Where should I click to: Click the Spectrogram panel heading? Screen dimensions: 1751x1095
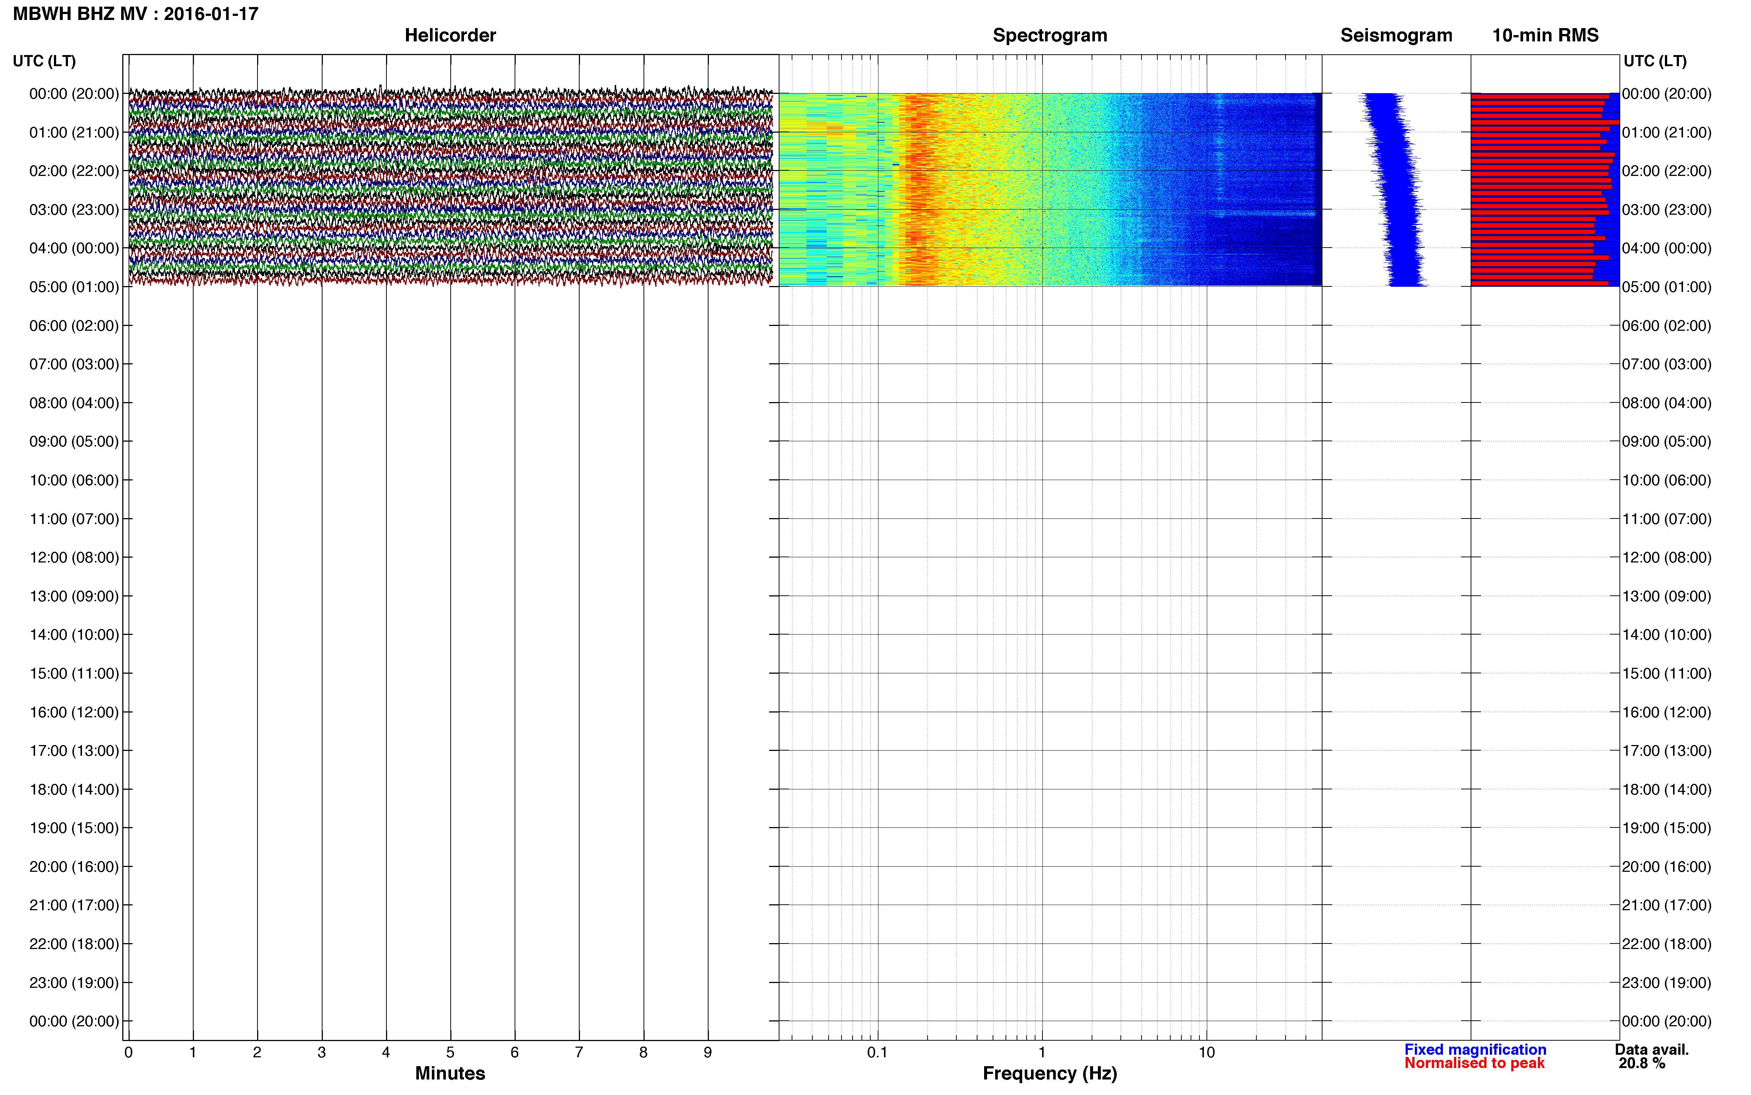click(1049, 35)
